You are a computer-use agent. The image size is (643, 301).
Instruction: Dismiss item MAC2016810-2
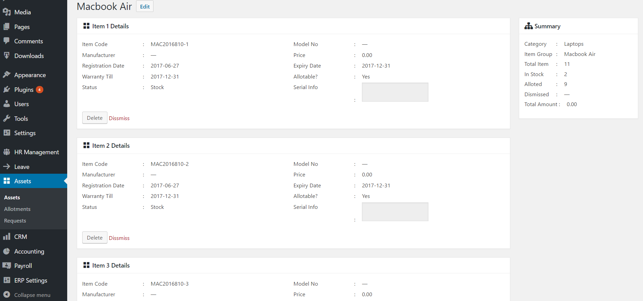pos(119,238)
